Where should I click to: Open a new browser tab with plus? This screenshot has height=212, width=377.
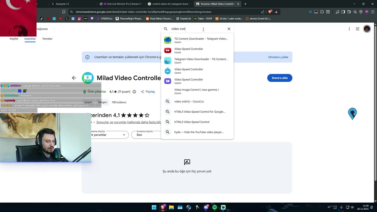point(245,4)
